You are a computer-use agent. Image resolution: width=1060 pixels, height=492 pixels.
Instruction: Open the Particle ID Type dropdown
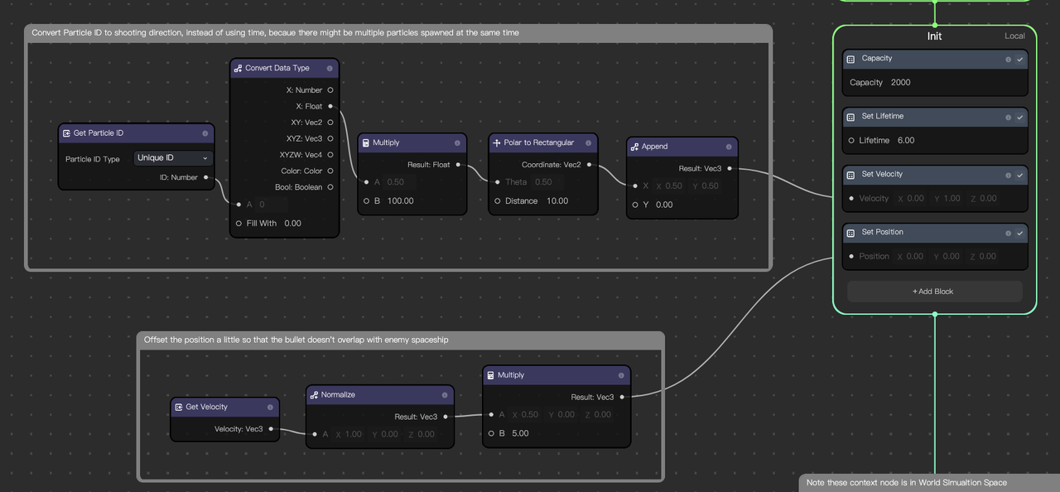pos(173,158)
